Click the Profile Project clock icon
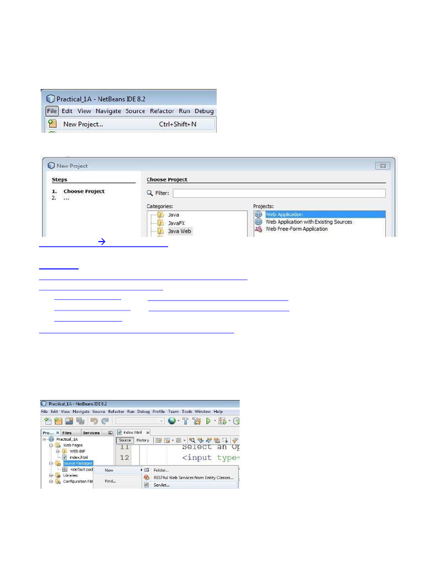The height and width of the screenshot is (574, 430). [x=237, y=421]
